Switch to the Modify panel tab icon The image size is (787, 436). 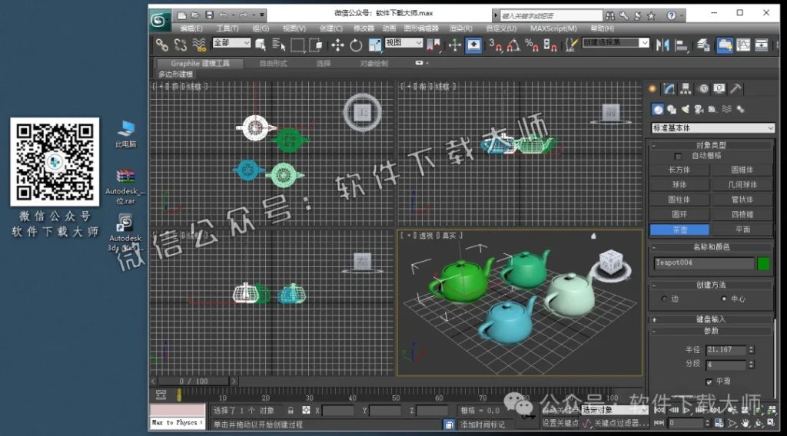pyautogui.click(x=669, y=89)
